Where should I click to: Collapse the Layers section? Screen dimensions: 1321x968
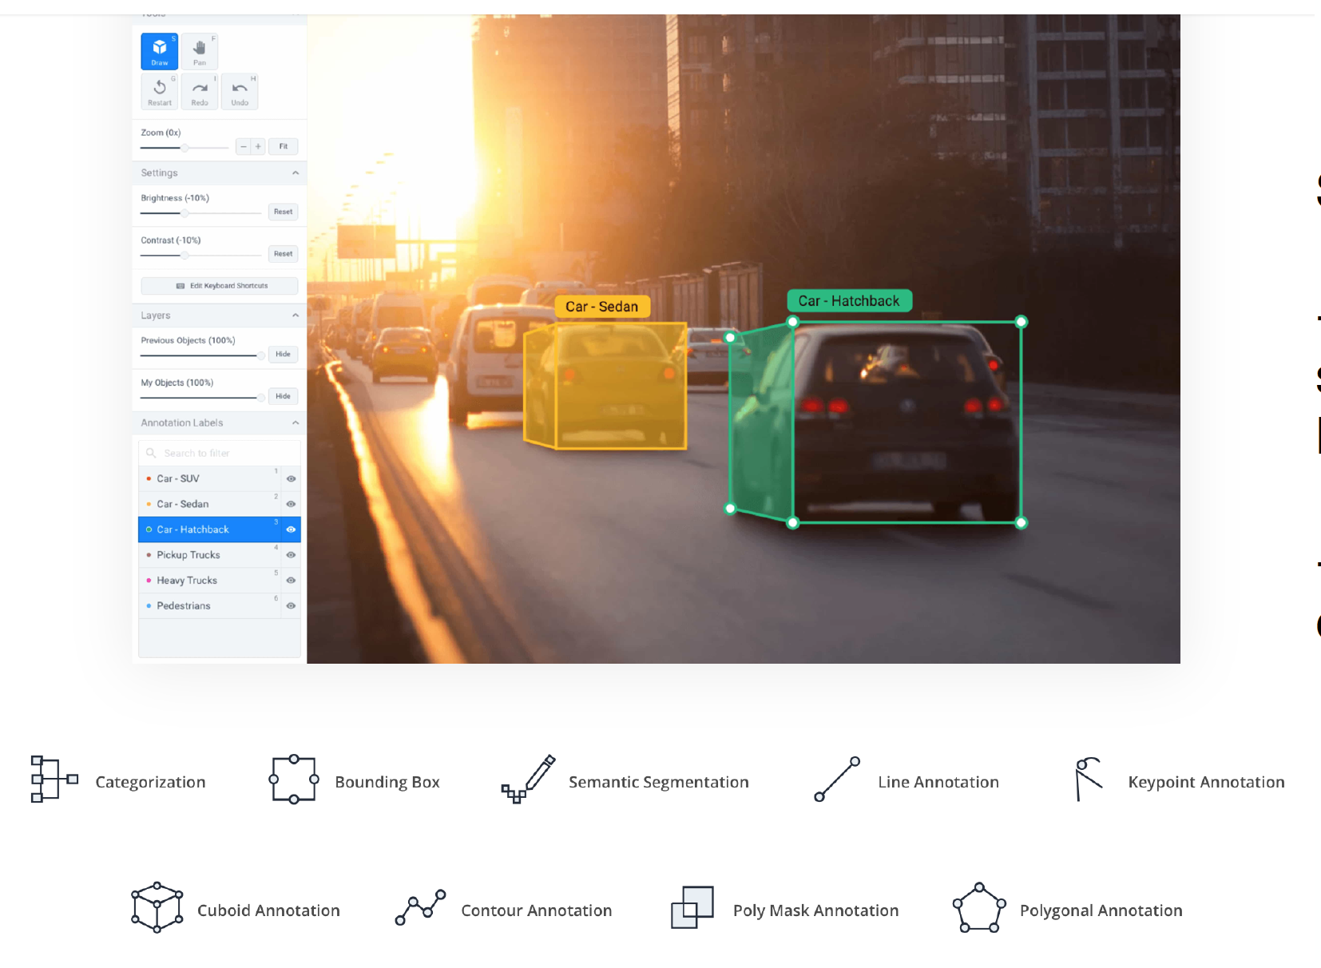(296, 315)
